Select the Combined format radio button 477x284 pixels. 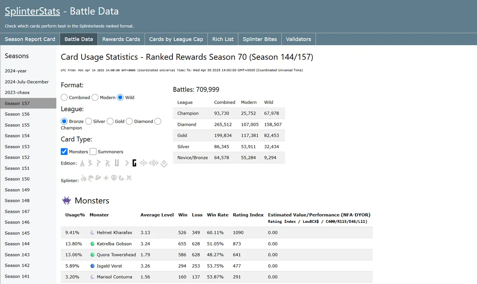[x=64, y=97]
